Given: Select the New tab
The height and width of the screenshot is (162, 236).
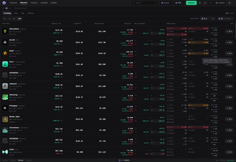Looking at the screenshot, I should point(16,13).
